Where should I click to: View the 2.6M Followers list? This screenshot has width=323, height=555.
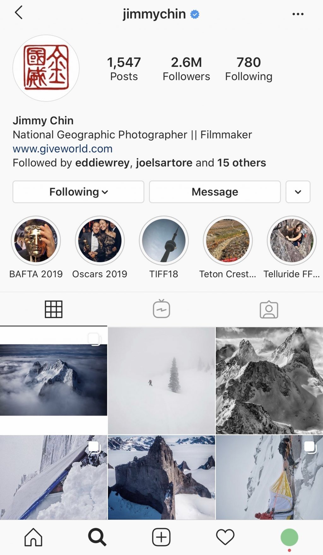186,68
